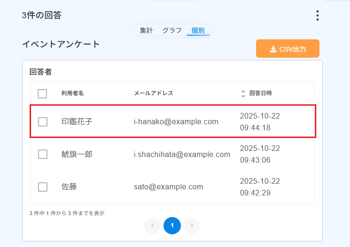Open the three-dot more options menu

pyautogui.click(x=318, y=15)
